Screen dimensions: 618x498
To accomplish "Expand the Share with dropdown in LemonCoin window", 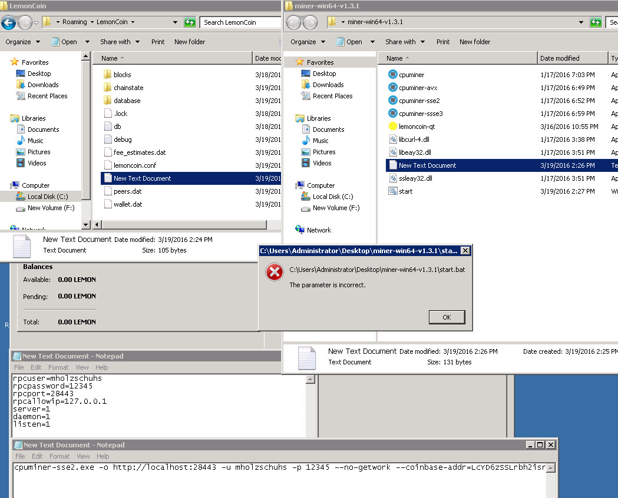I will pos(120,42).
